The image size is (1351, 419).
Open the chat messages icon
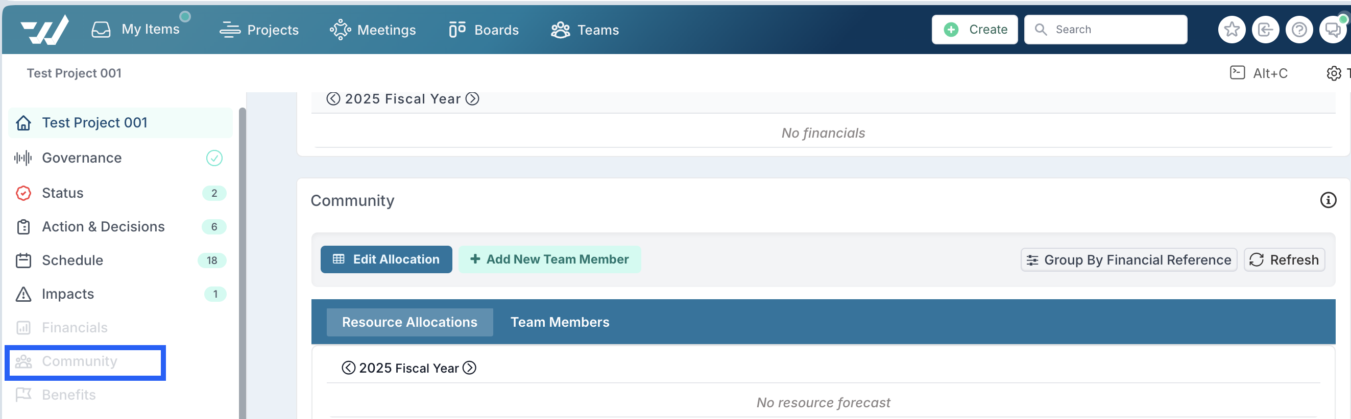point(1333,30)
